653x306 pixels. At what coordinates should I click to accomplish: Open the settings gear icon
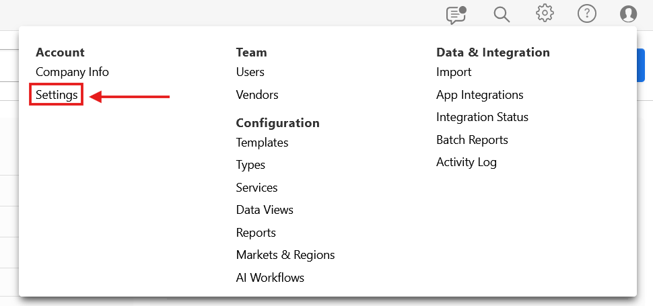pyautogui.click(x=545, y=13)
